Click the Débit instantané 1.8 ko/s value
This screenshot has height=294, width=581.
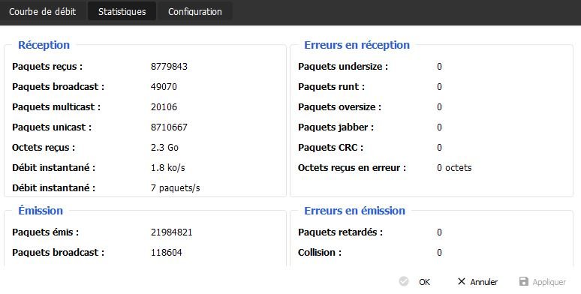168,168
